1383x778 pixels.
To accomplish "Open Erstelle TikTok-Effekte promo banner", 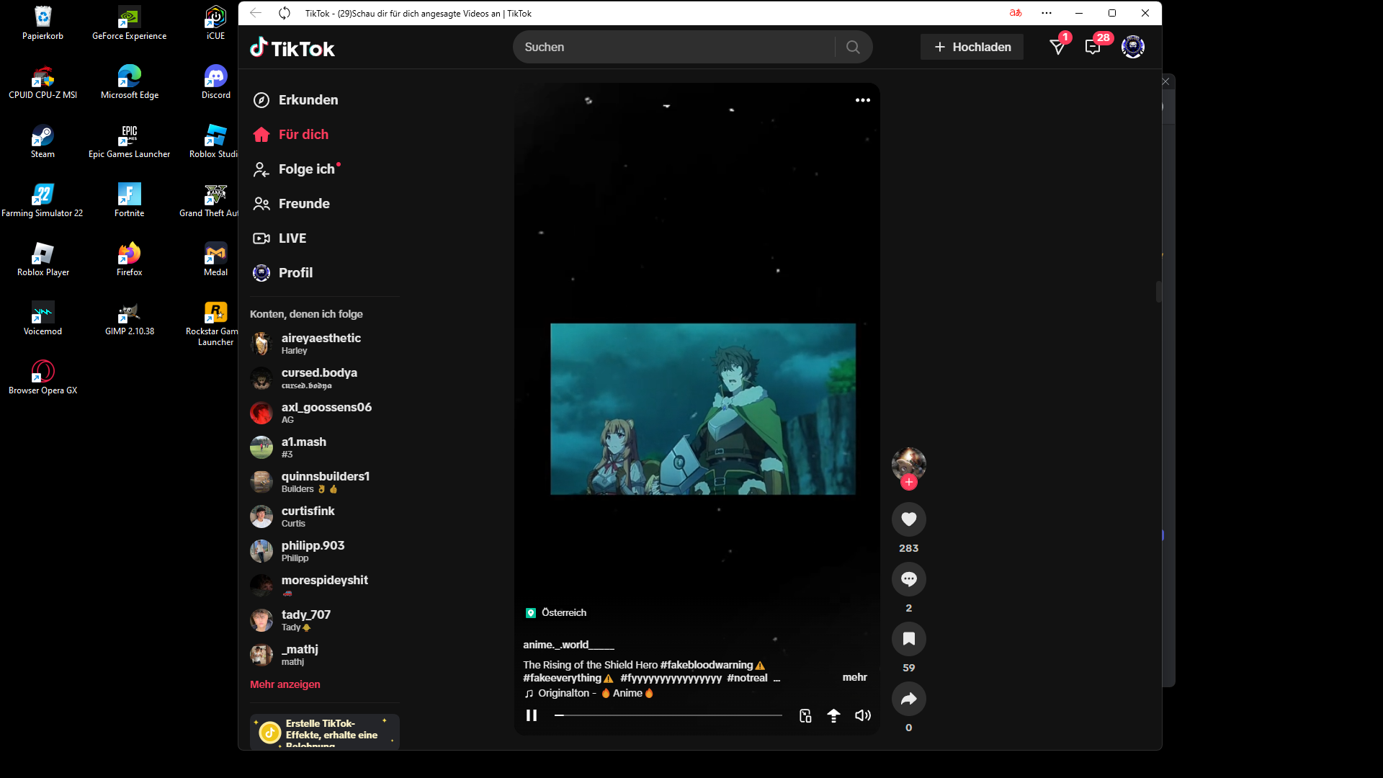I will coord(324,731).
